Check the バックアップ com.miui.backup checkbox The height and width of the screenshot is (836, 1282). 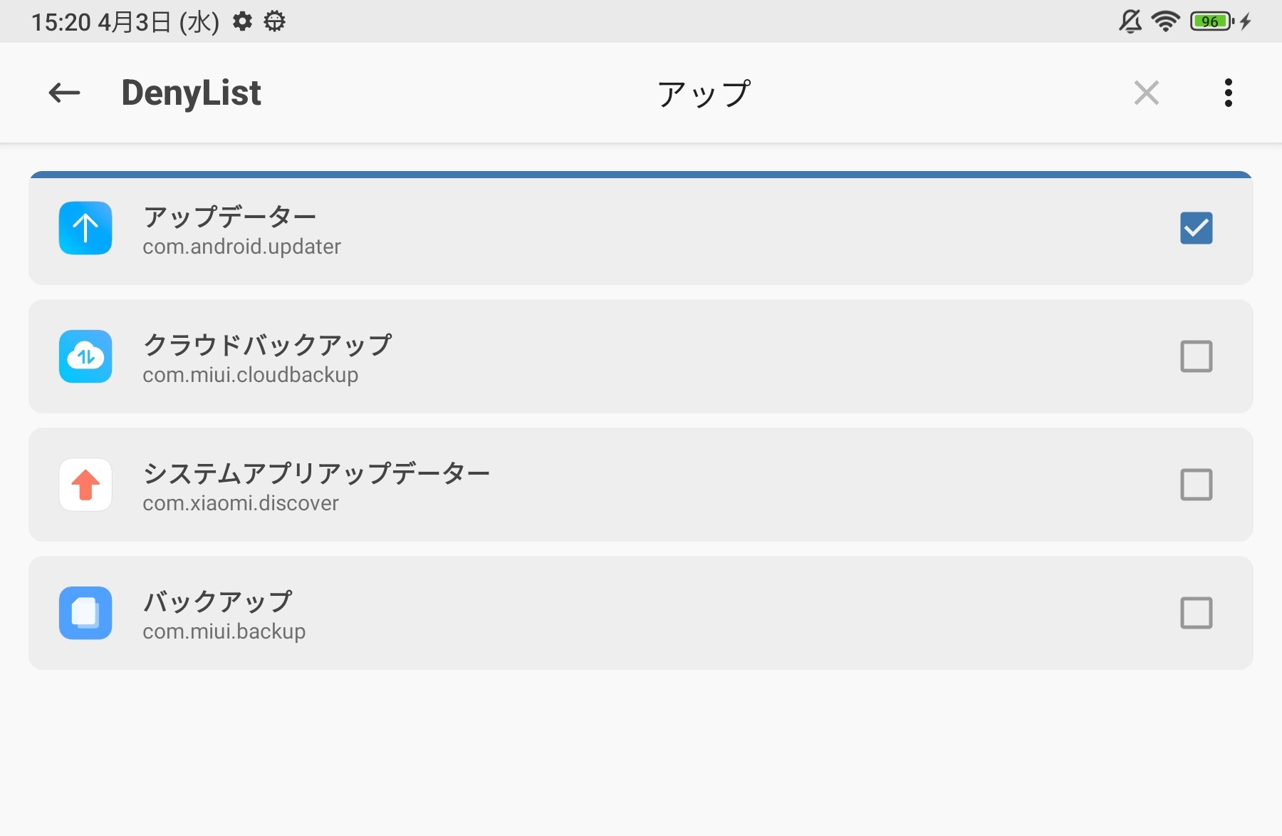click(1196, 613)
